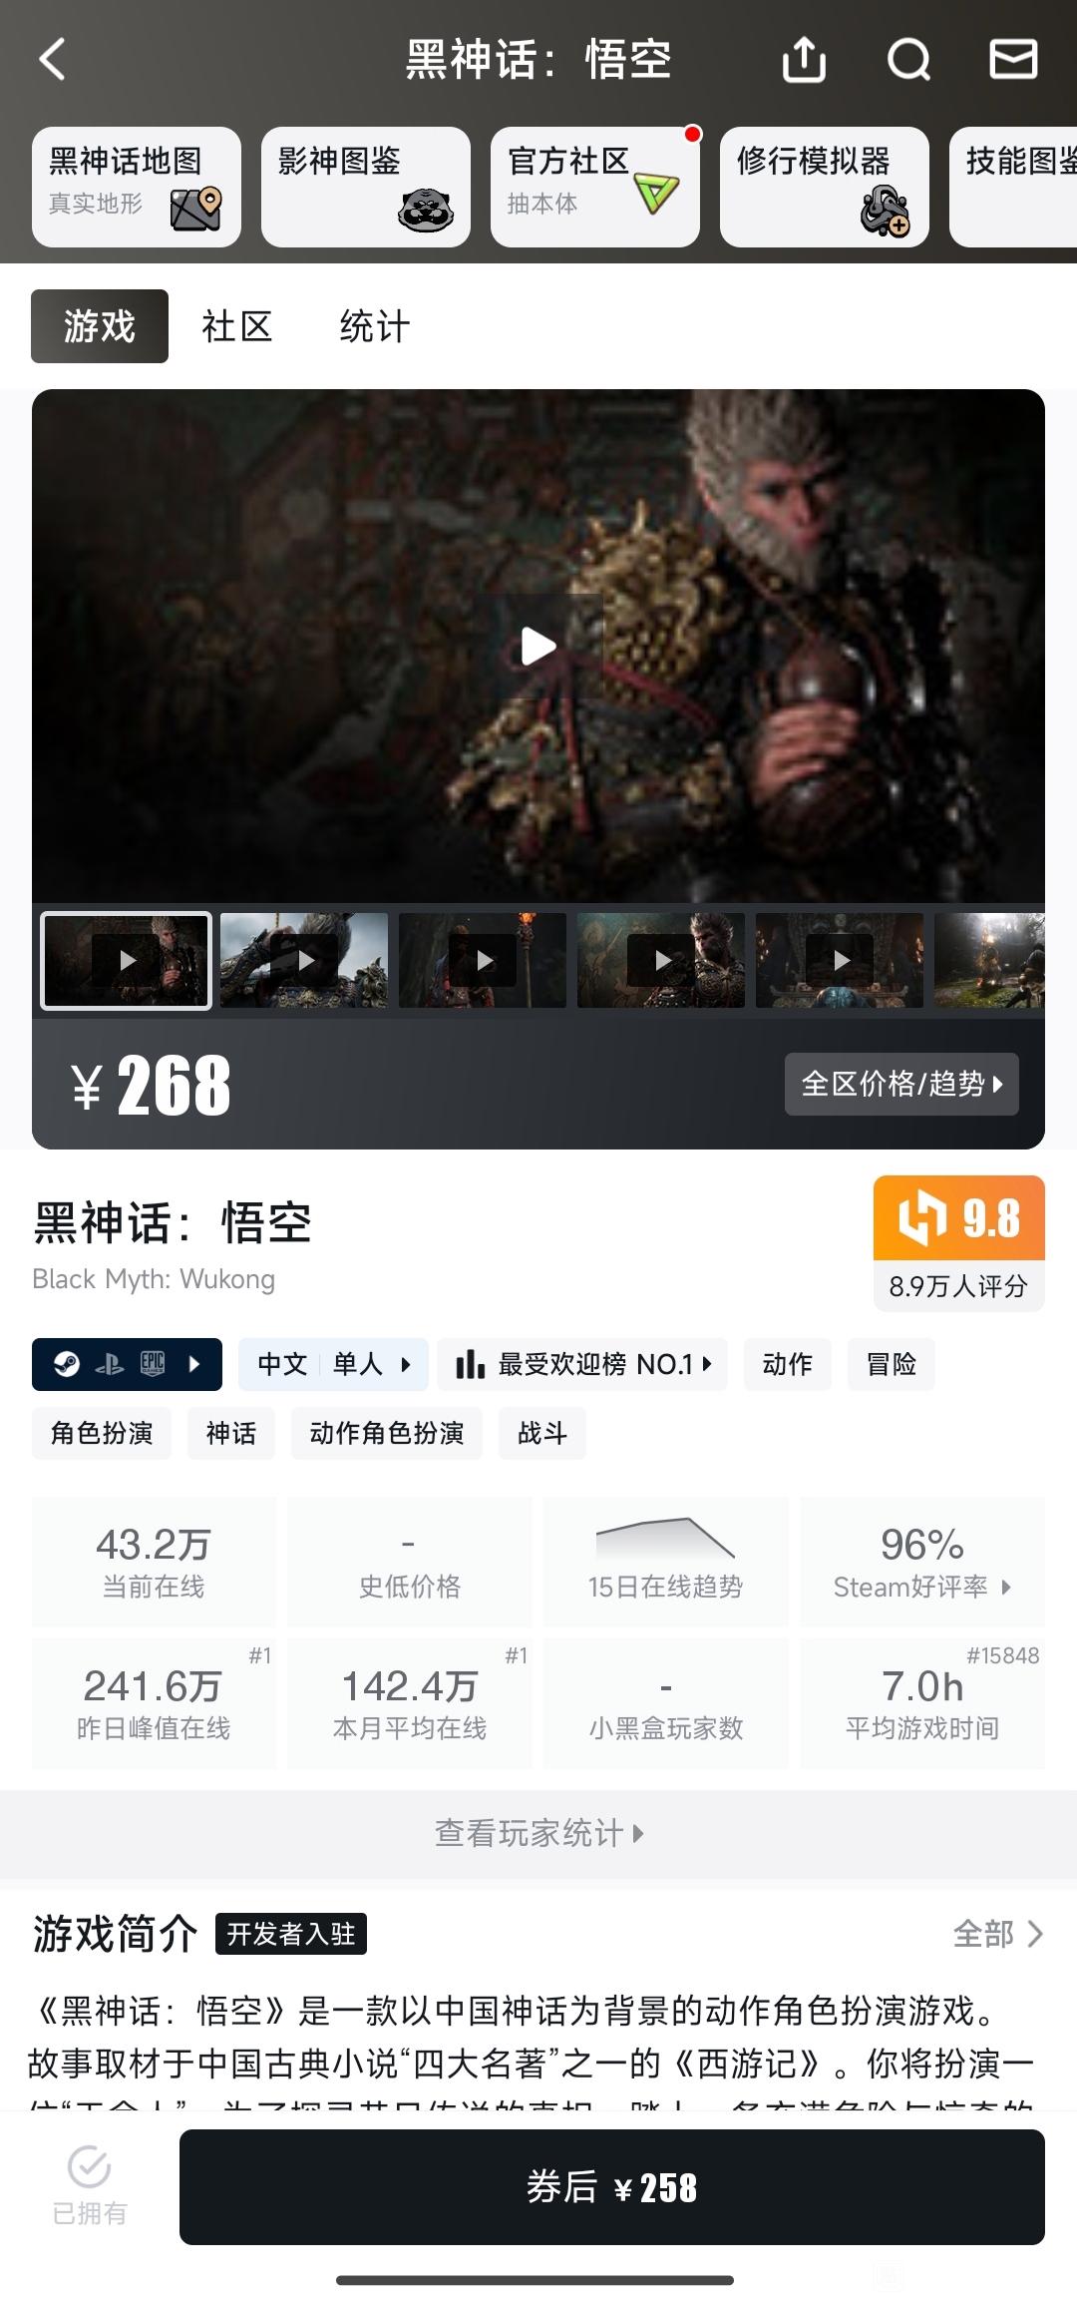Viewport: 1077px width, 2304px height.
Task: Open 修行模拟器 simulator card
Action: pyautogui.click(x=825, y=187)
